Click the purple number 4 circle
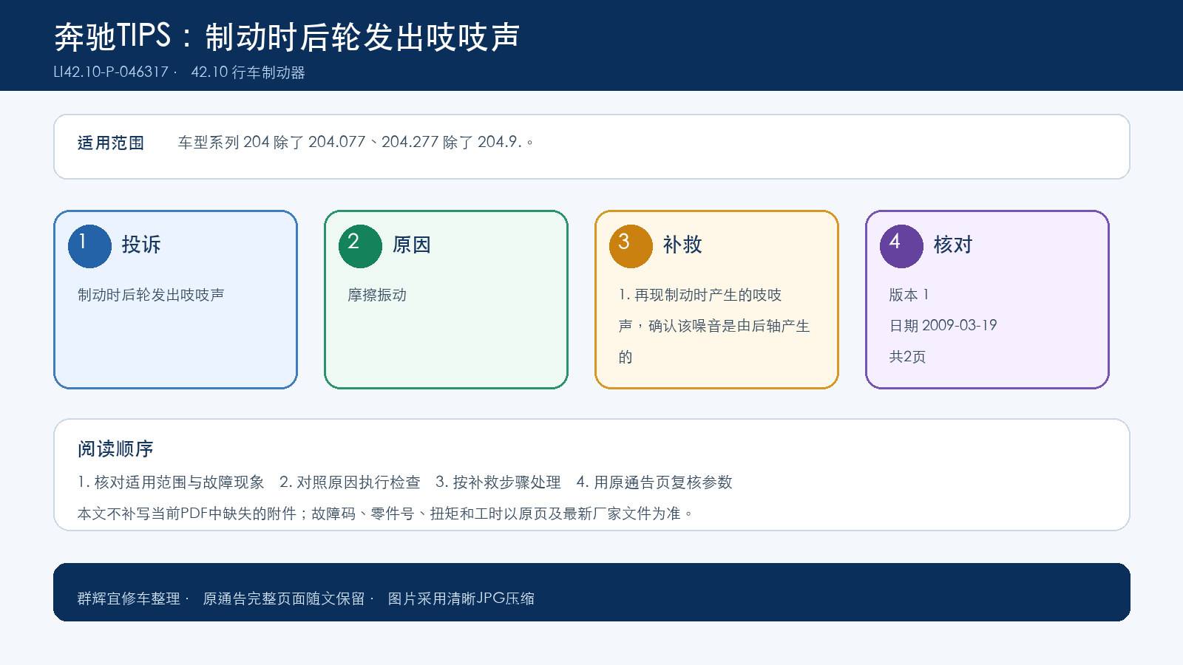 pos(901,246)
